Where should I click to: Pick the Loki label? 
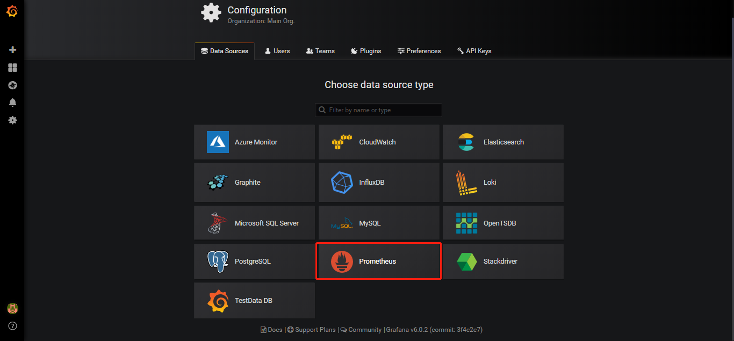(490, 183)
